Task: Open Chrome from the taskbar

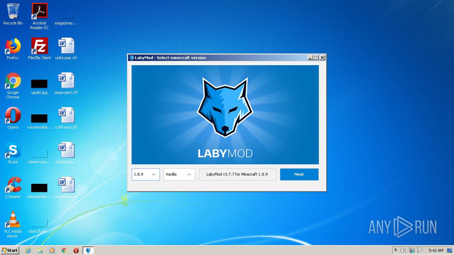Action: point(64,250)
